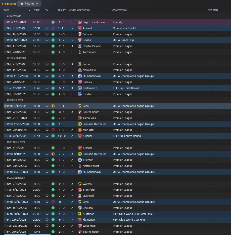This screenshot has height=235, width=231.
Task: Click the Aston Villa club badge
Action: 80,118
